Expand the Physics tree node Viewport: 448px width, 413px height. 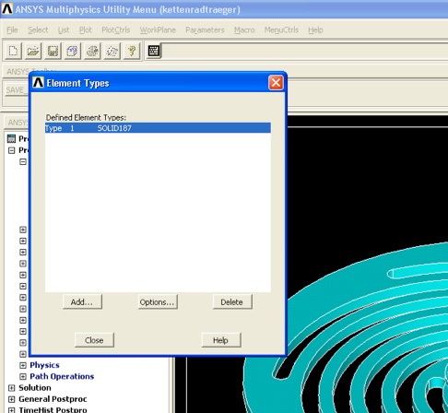click(23, 365)
